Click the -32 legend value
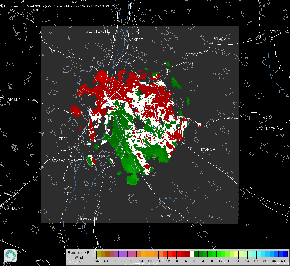 123,261
